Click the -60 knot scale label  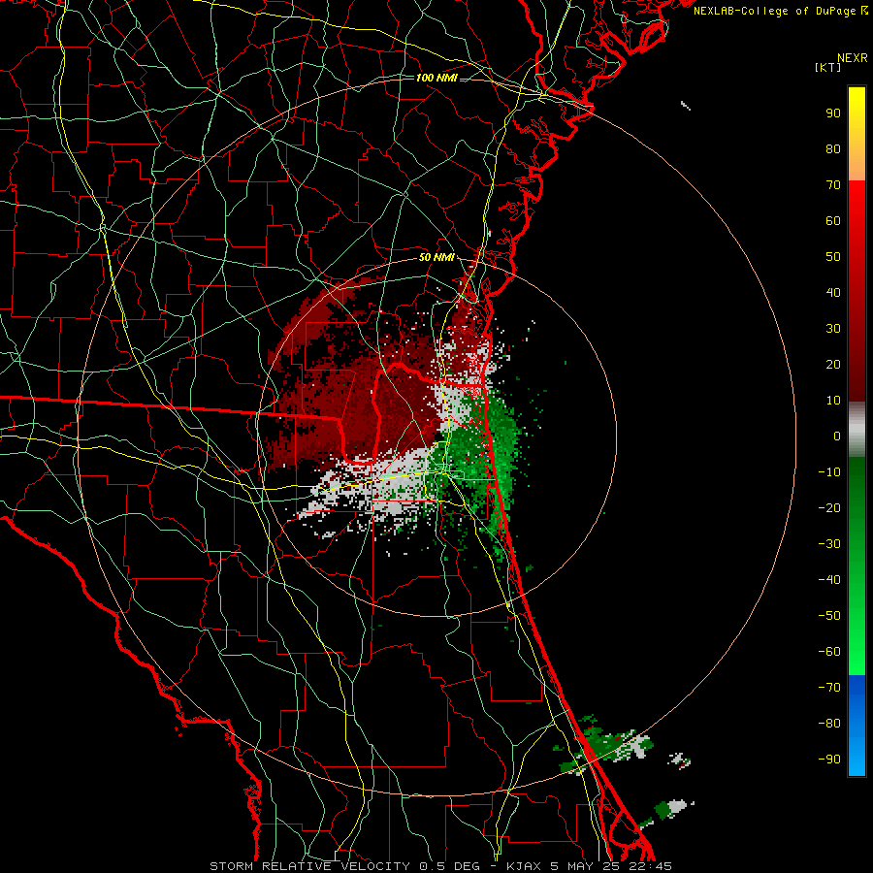point(829,652)
